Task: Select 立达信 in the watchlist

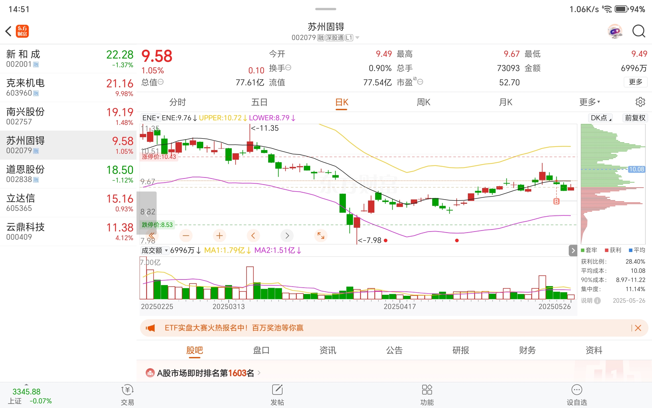Action: click(x=68, y=203)
